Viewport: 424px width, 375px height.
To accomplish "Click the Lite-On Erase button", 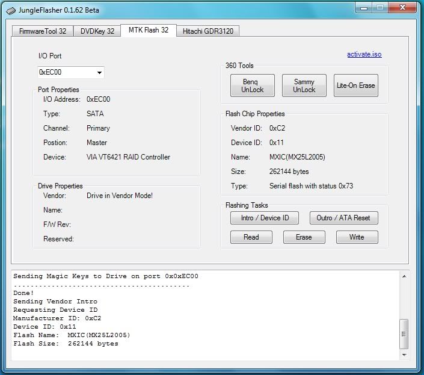I will click(356, 85).
